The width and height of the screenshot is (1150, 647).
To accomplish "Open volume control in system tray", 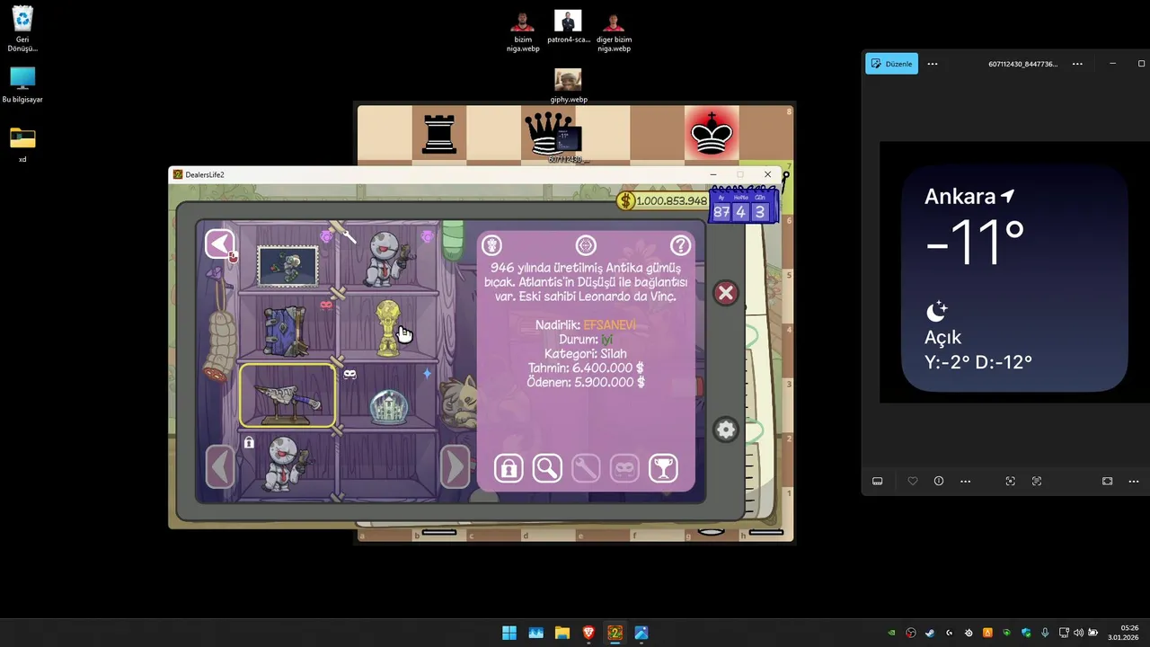I will [1078, 633].
